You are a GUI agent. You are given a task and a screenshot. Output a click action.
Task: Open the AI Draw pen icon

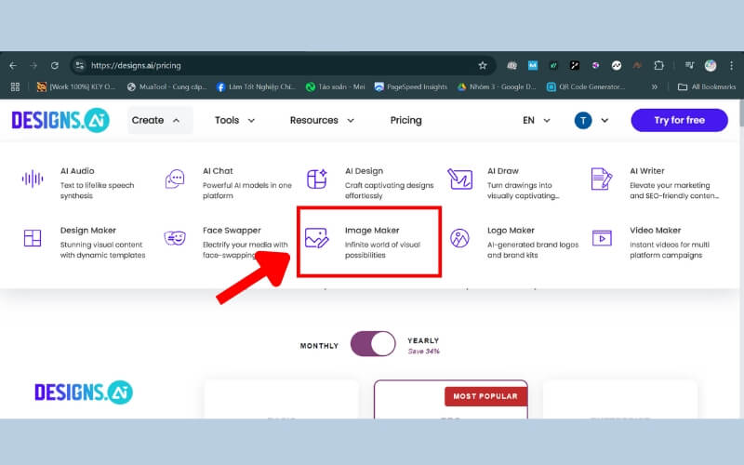pyautogui.click(x=459, y=179)
